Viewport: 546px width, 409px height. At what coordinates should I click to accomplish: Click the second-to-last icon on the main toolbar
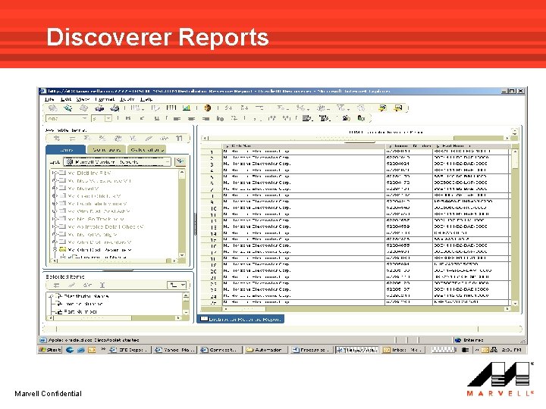383,108
